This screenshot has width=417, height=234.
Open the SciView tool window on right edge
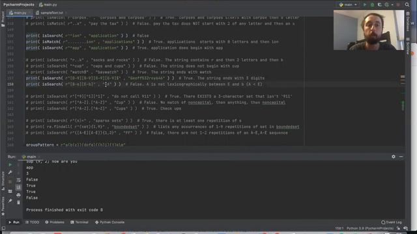pos(408,46)
